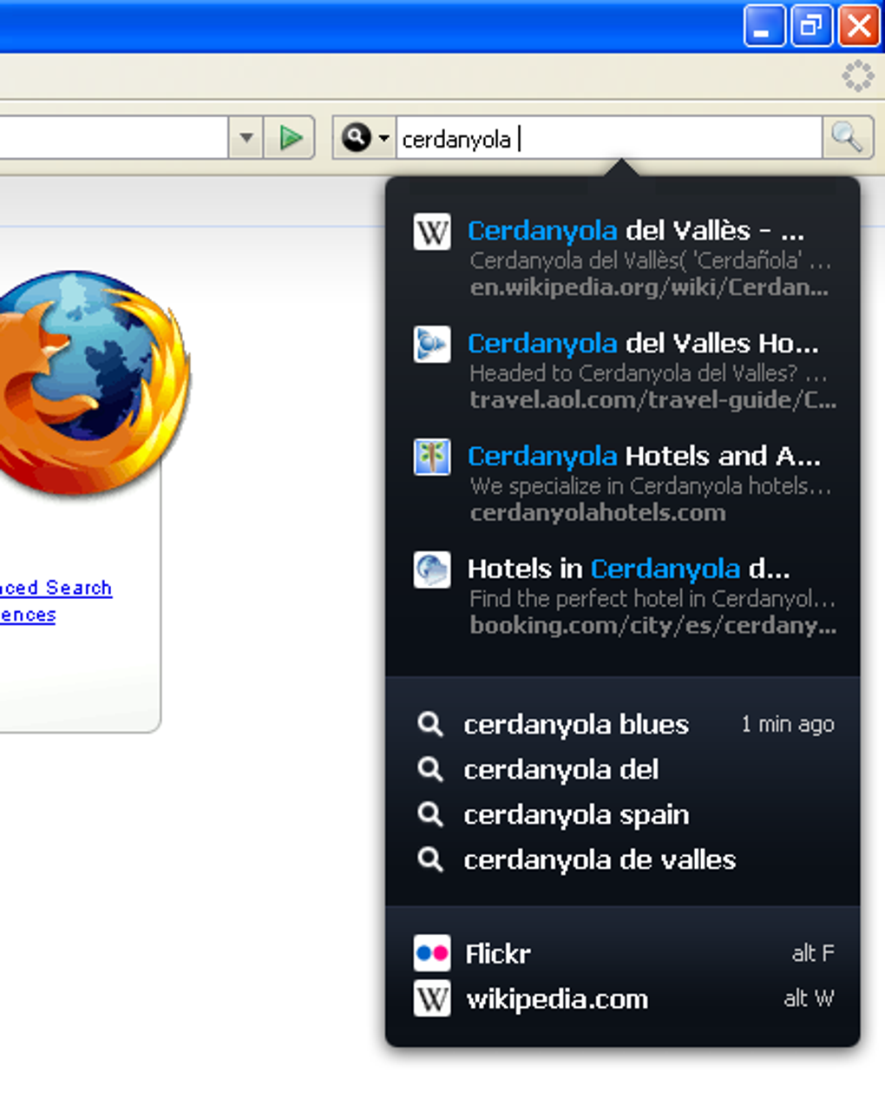This screenshot has height=1119, width=885.
Task: Open the address bar history dropdown
Action: point(246,138)
